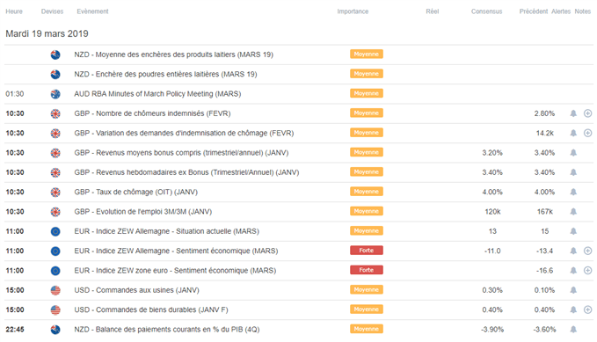Click alert bell for ZEW Allemagne Situation actuelle
Viewport: 597px width, 342px height.
click(x=573, y=231)
